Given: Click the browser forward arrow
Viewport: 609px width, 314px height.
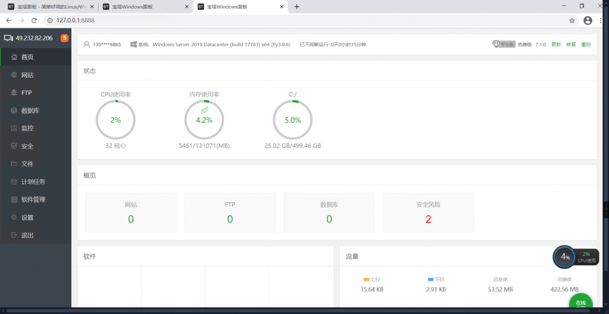Looking at the screenshot, I should (x=21, y=21).
